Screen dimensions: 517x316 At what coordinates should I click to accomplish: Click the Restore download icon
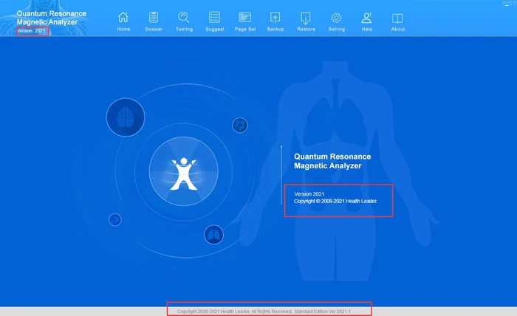pyautogui.click(x=306, y=18)
